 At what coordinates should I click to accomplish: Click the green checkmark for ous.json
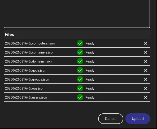[x=80, y=88]
